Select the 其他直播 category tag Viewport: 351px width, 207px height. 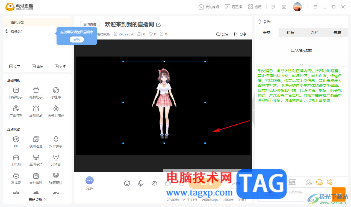click(x=90, y=24)
